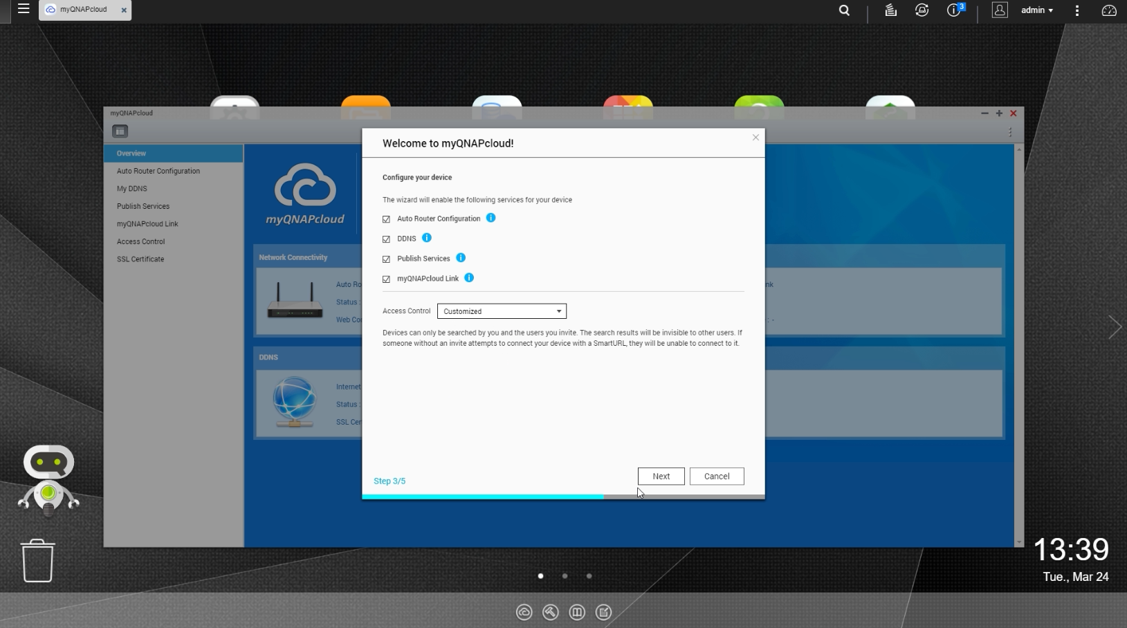Go to next desktop page arrow
This screenshot has height=628, width=1127.
(x=1115, y=327)
